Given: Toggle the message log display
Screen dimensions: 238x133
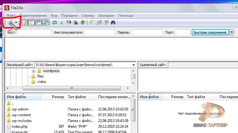Looking at the screenshot, I should coord(25,23).
